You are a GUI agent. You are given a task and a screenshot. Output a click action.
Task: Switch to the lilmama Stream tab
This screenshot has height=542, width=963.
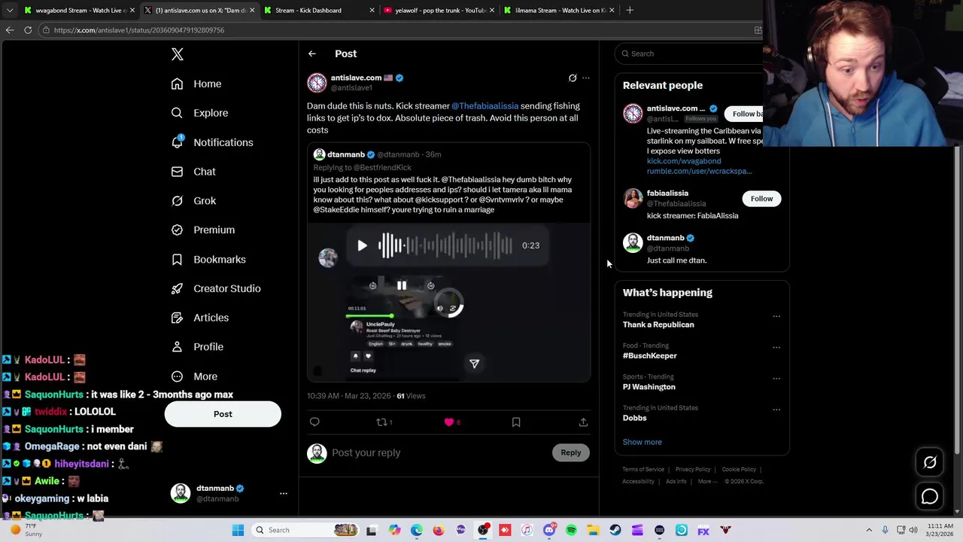[x=558, y=11]
